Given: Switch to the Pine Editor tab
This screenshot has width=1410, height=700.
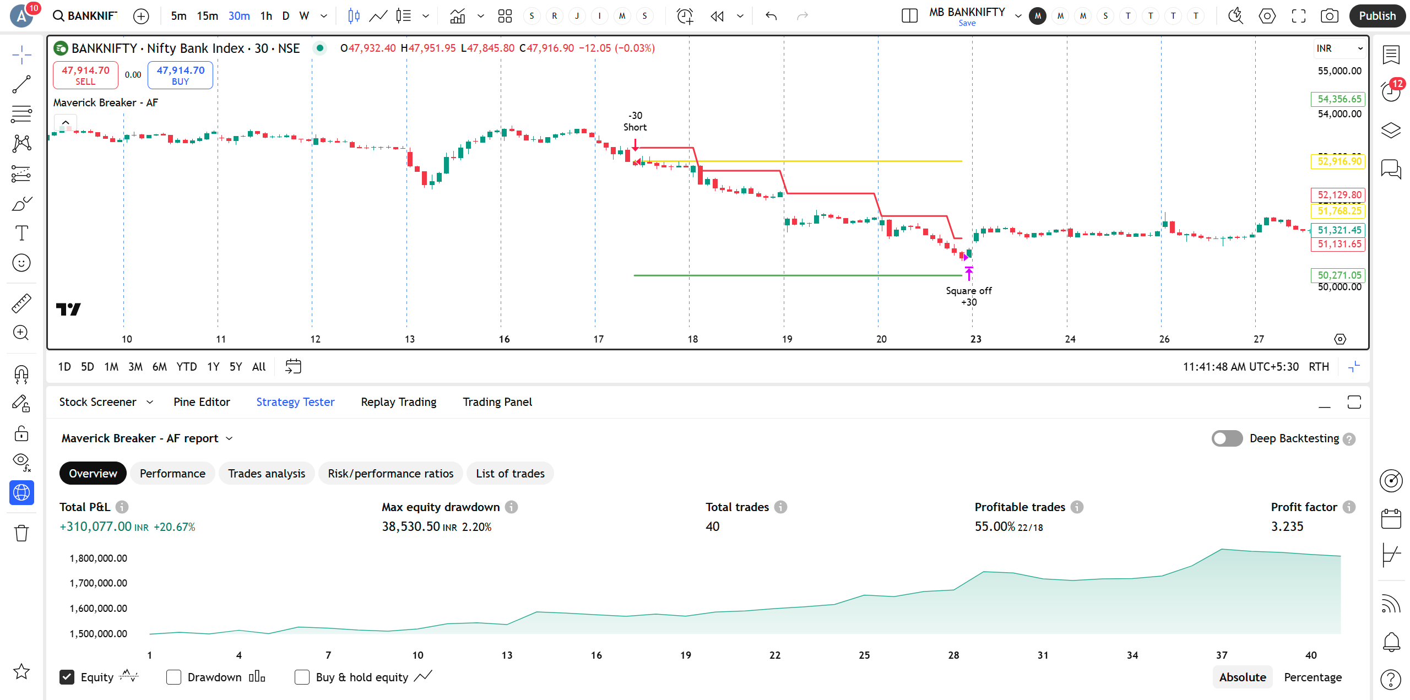Looking at the screenshot, I should [x=202, y=402].
